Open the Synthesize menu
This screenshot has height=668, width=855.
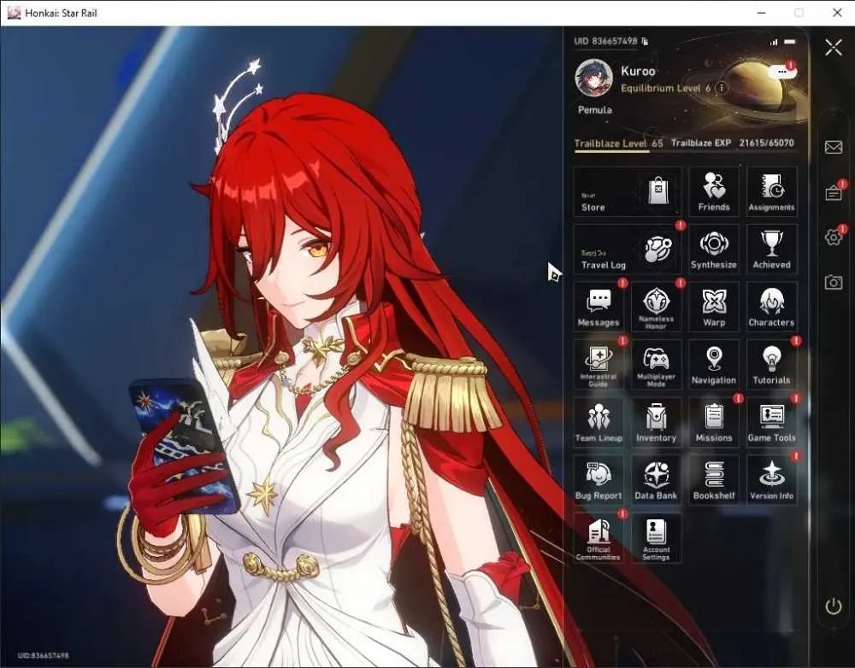714,249
